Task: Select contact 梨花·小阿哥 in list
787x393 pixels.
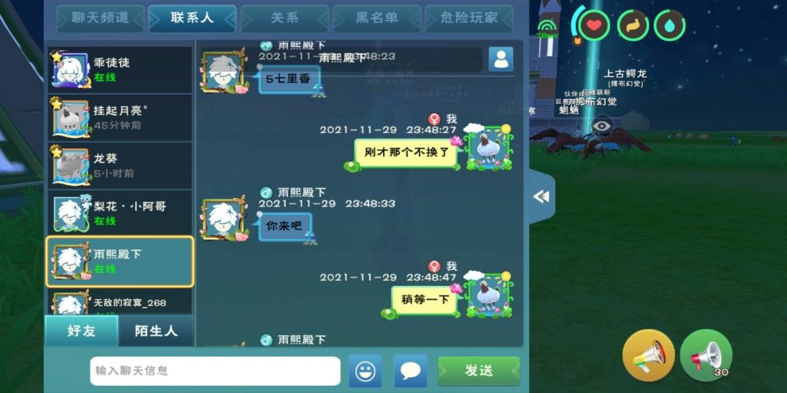Action: [x=120, y=213]
